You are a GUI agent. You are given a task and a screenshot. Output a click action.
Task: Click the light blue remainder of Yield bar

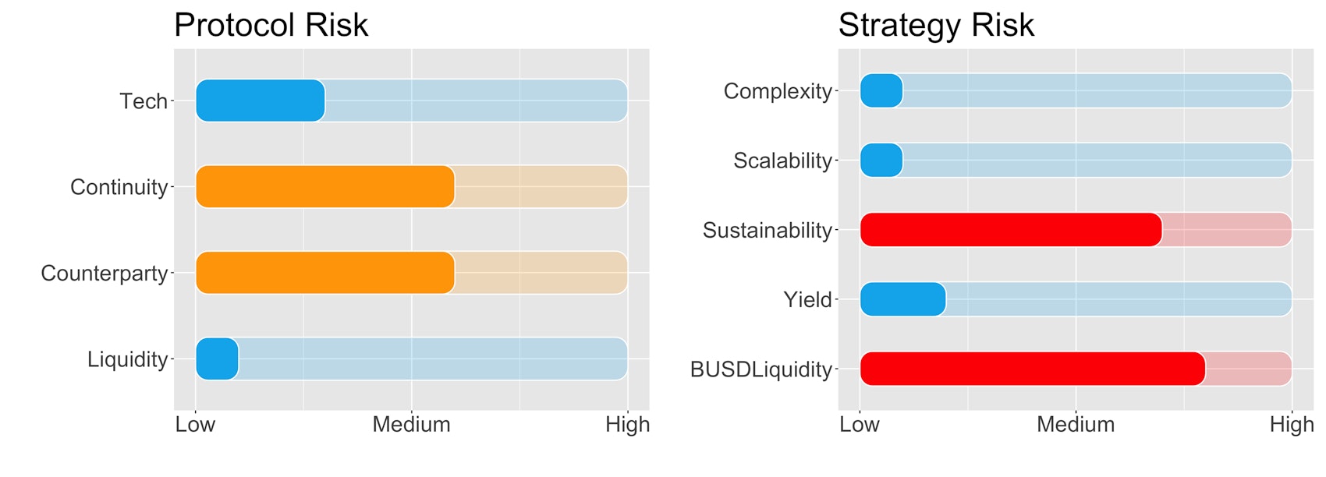(1119, 299)
